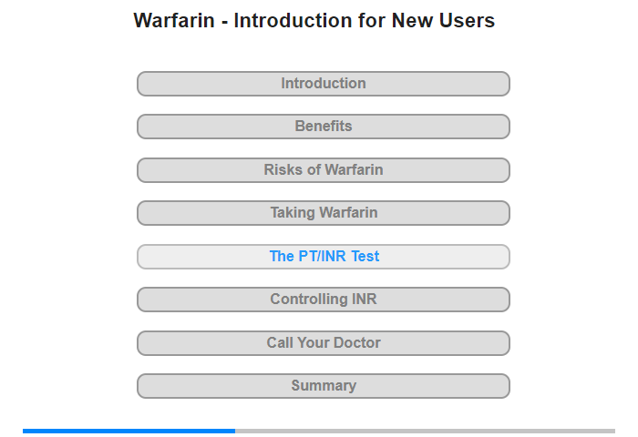The image size is (638, 437).
Task: Choose the first menu item, Introduction
Action: click(324, 84)
